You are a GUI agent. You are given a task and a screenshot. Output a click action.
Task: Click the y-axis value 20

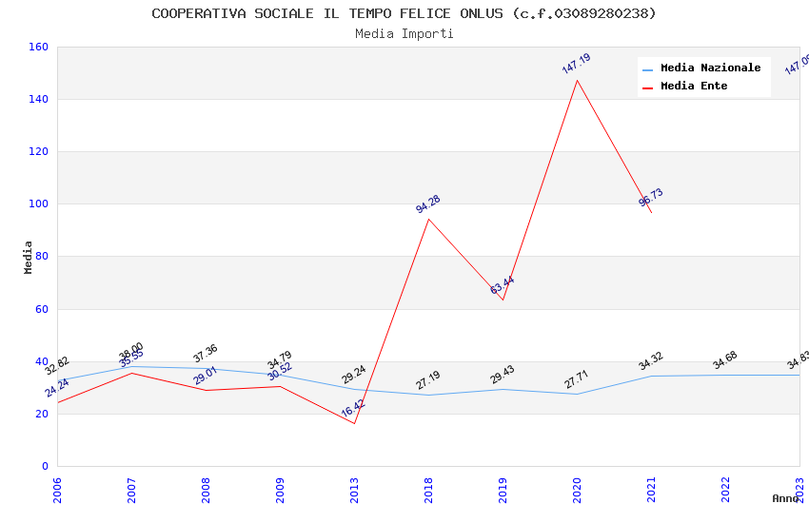click(x=42, y=414)
